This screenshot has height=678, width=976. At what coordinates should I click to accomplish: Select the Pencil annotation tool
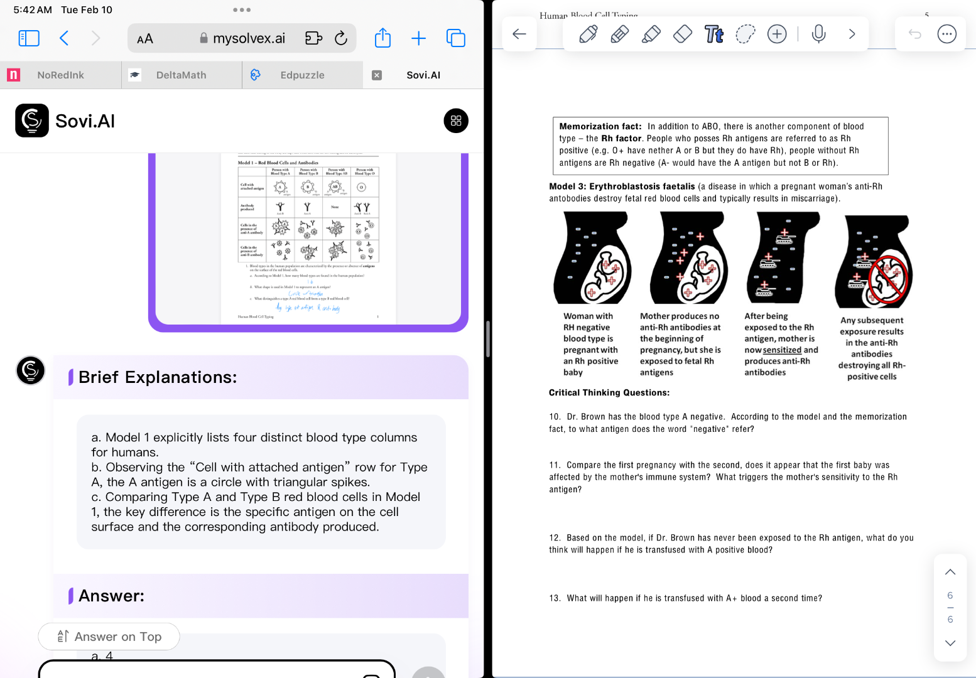point(619,34)
